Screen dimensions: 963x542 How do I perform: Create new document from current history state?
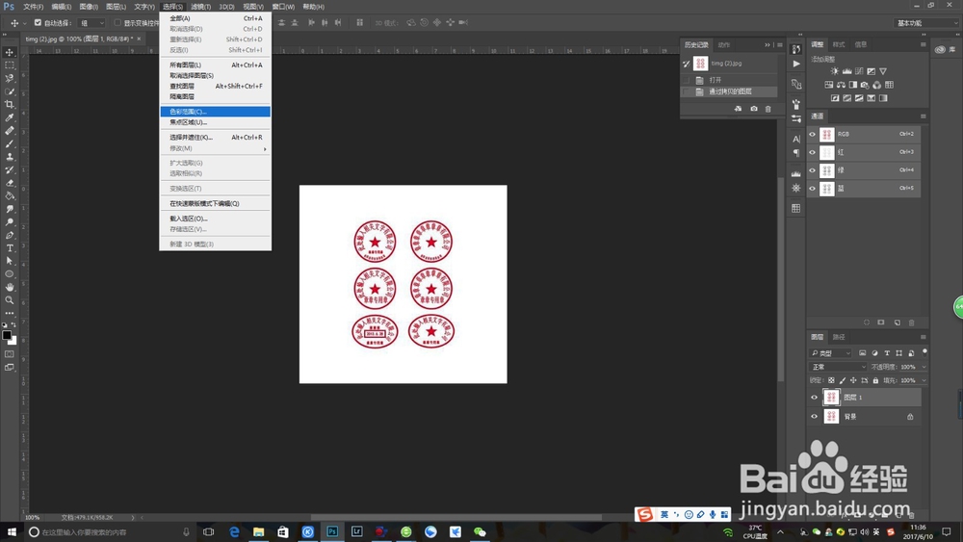739,109
